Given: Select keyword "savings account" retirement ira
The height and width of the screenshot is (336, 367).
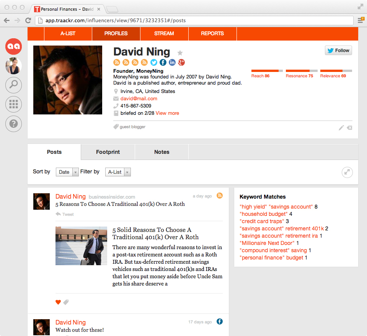Looking at the screenshot, I should click(x=279, y=236).
